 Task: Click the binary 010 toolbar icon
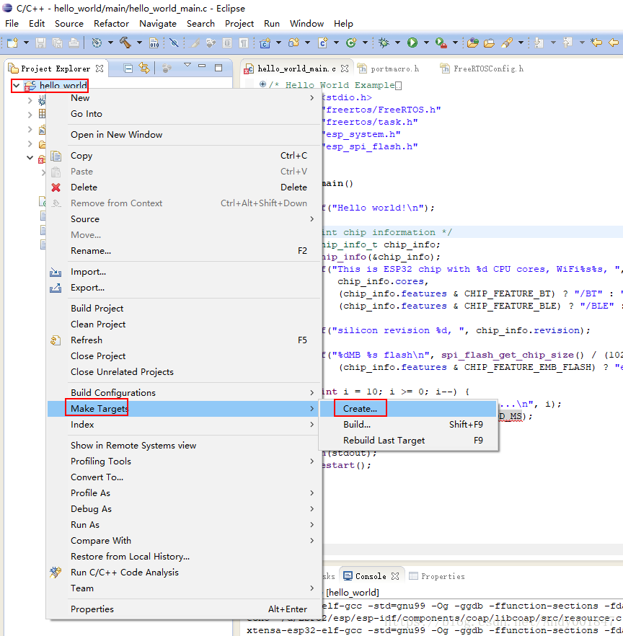point(154,43)
